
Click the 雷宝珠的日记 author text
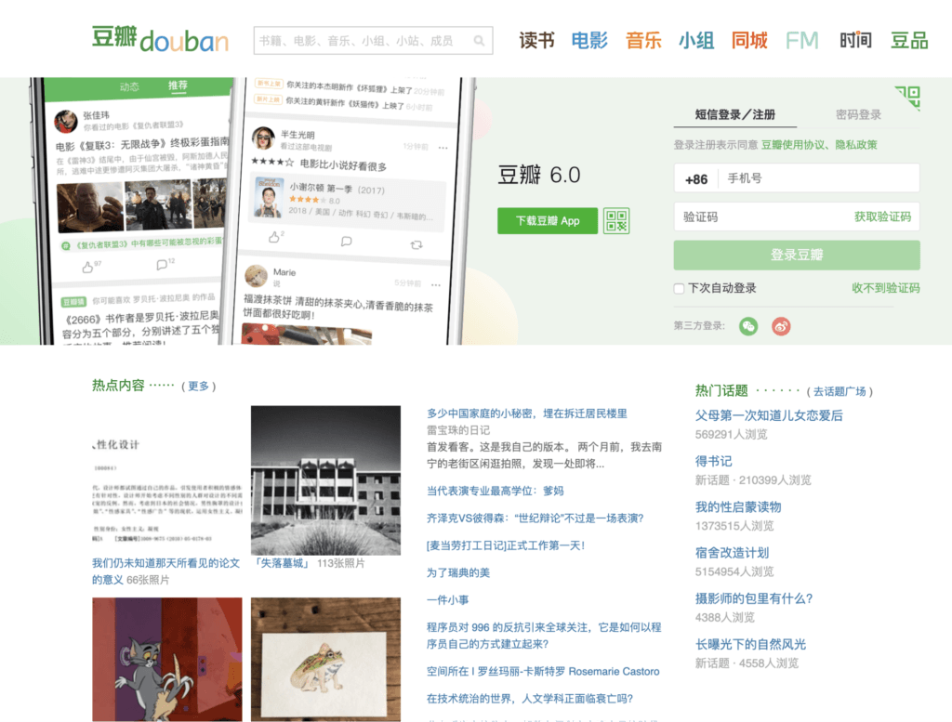tap(457, 430)
